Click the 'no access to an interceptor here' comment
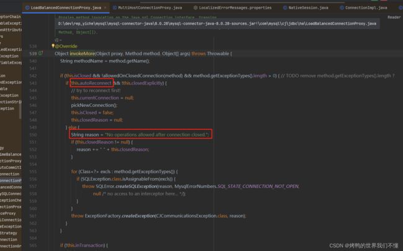Viewport: 403px width, 251px height. click(x=143, y=194)
